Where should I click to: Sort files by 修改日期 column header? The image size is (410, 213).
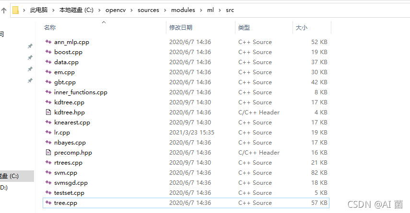(x=181, y=27)
